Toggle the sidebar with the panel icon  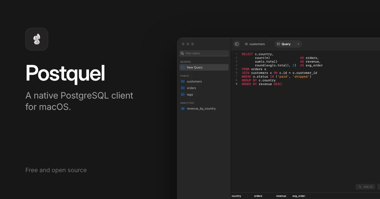(x=237, y=44)
